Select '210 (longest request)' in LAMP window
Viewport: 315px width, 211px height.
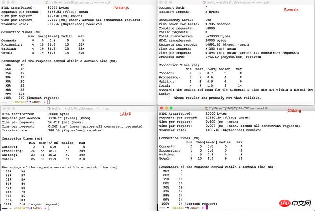40,204
